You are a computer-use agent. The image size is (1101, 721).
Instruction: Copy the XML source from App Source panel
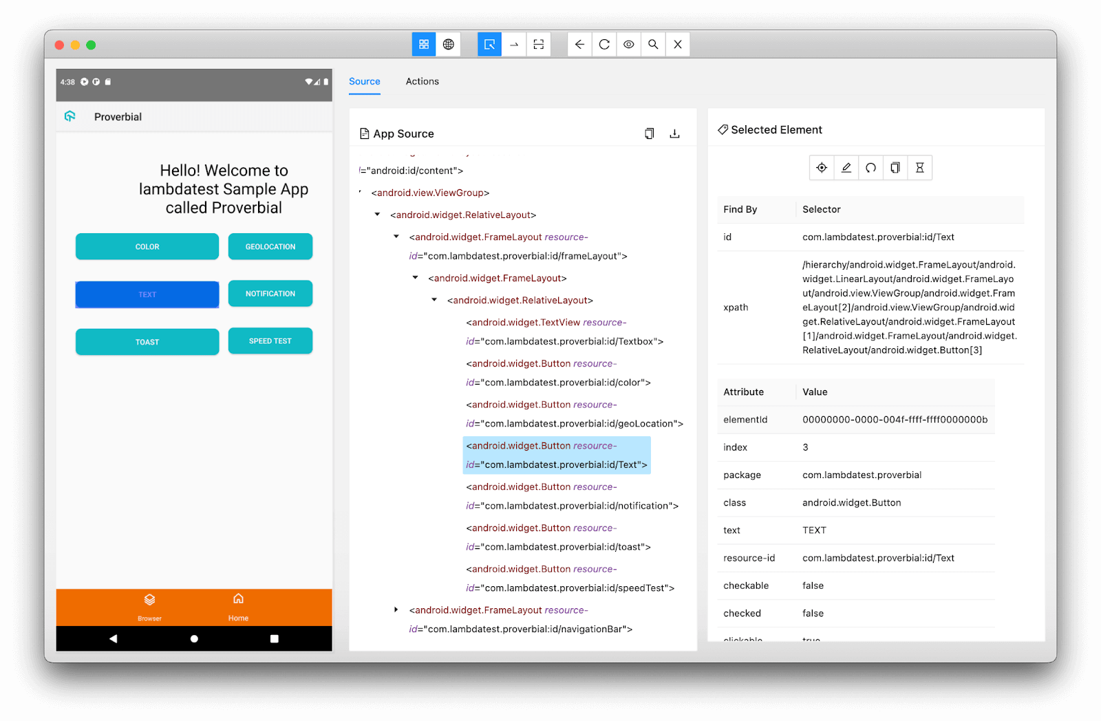click(x=649, y=133)
